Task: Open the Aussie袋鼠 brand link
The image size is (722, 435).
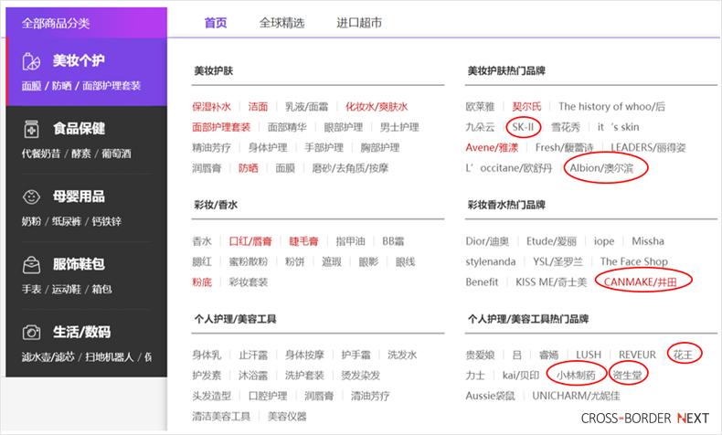Action: coord(490,396)
